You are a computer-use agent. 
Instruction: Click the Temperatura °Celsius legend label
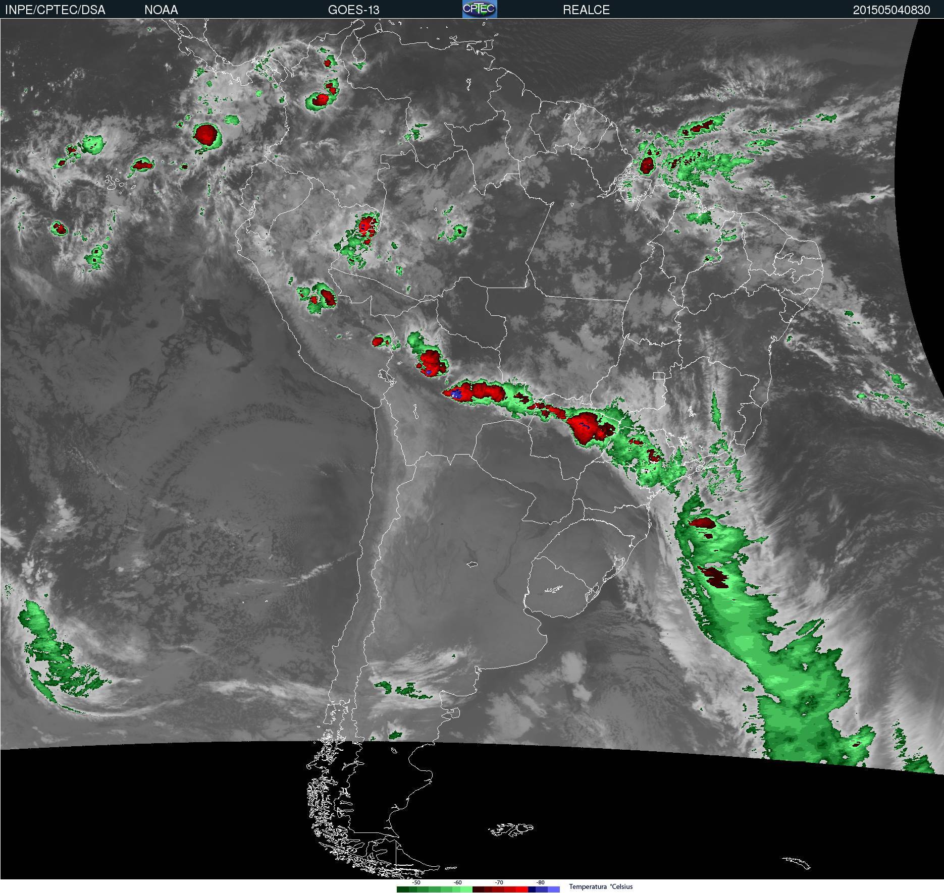point(601,887)
